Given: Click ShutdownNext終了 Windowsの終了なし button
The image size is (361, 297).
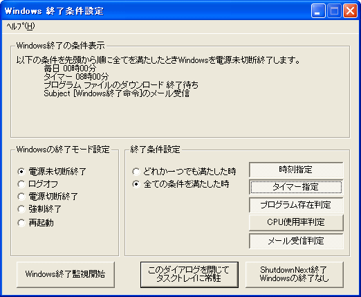Looking at the screenshot, I should [295, 274].
